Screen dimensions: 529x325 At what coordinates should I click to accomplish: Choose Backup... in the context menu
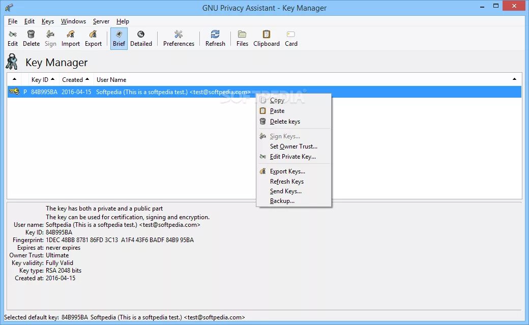click(x=293, y=201)
